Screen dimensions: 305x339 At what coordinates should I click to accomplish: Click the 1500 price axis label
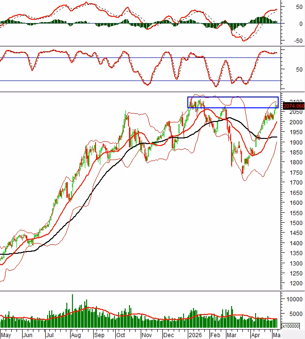click(x=296, y=223)
